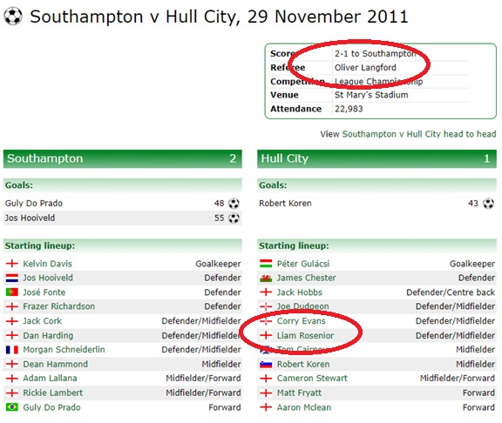Click the goal ball icon next to minute 43
502x423 pixels.
[488, 204]
